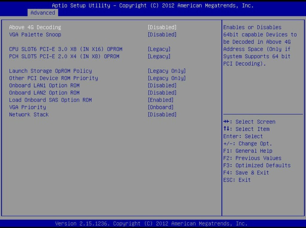
Task: Select Load Onboard SAS Option ROM
Action: point(50,100)
